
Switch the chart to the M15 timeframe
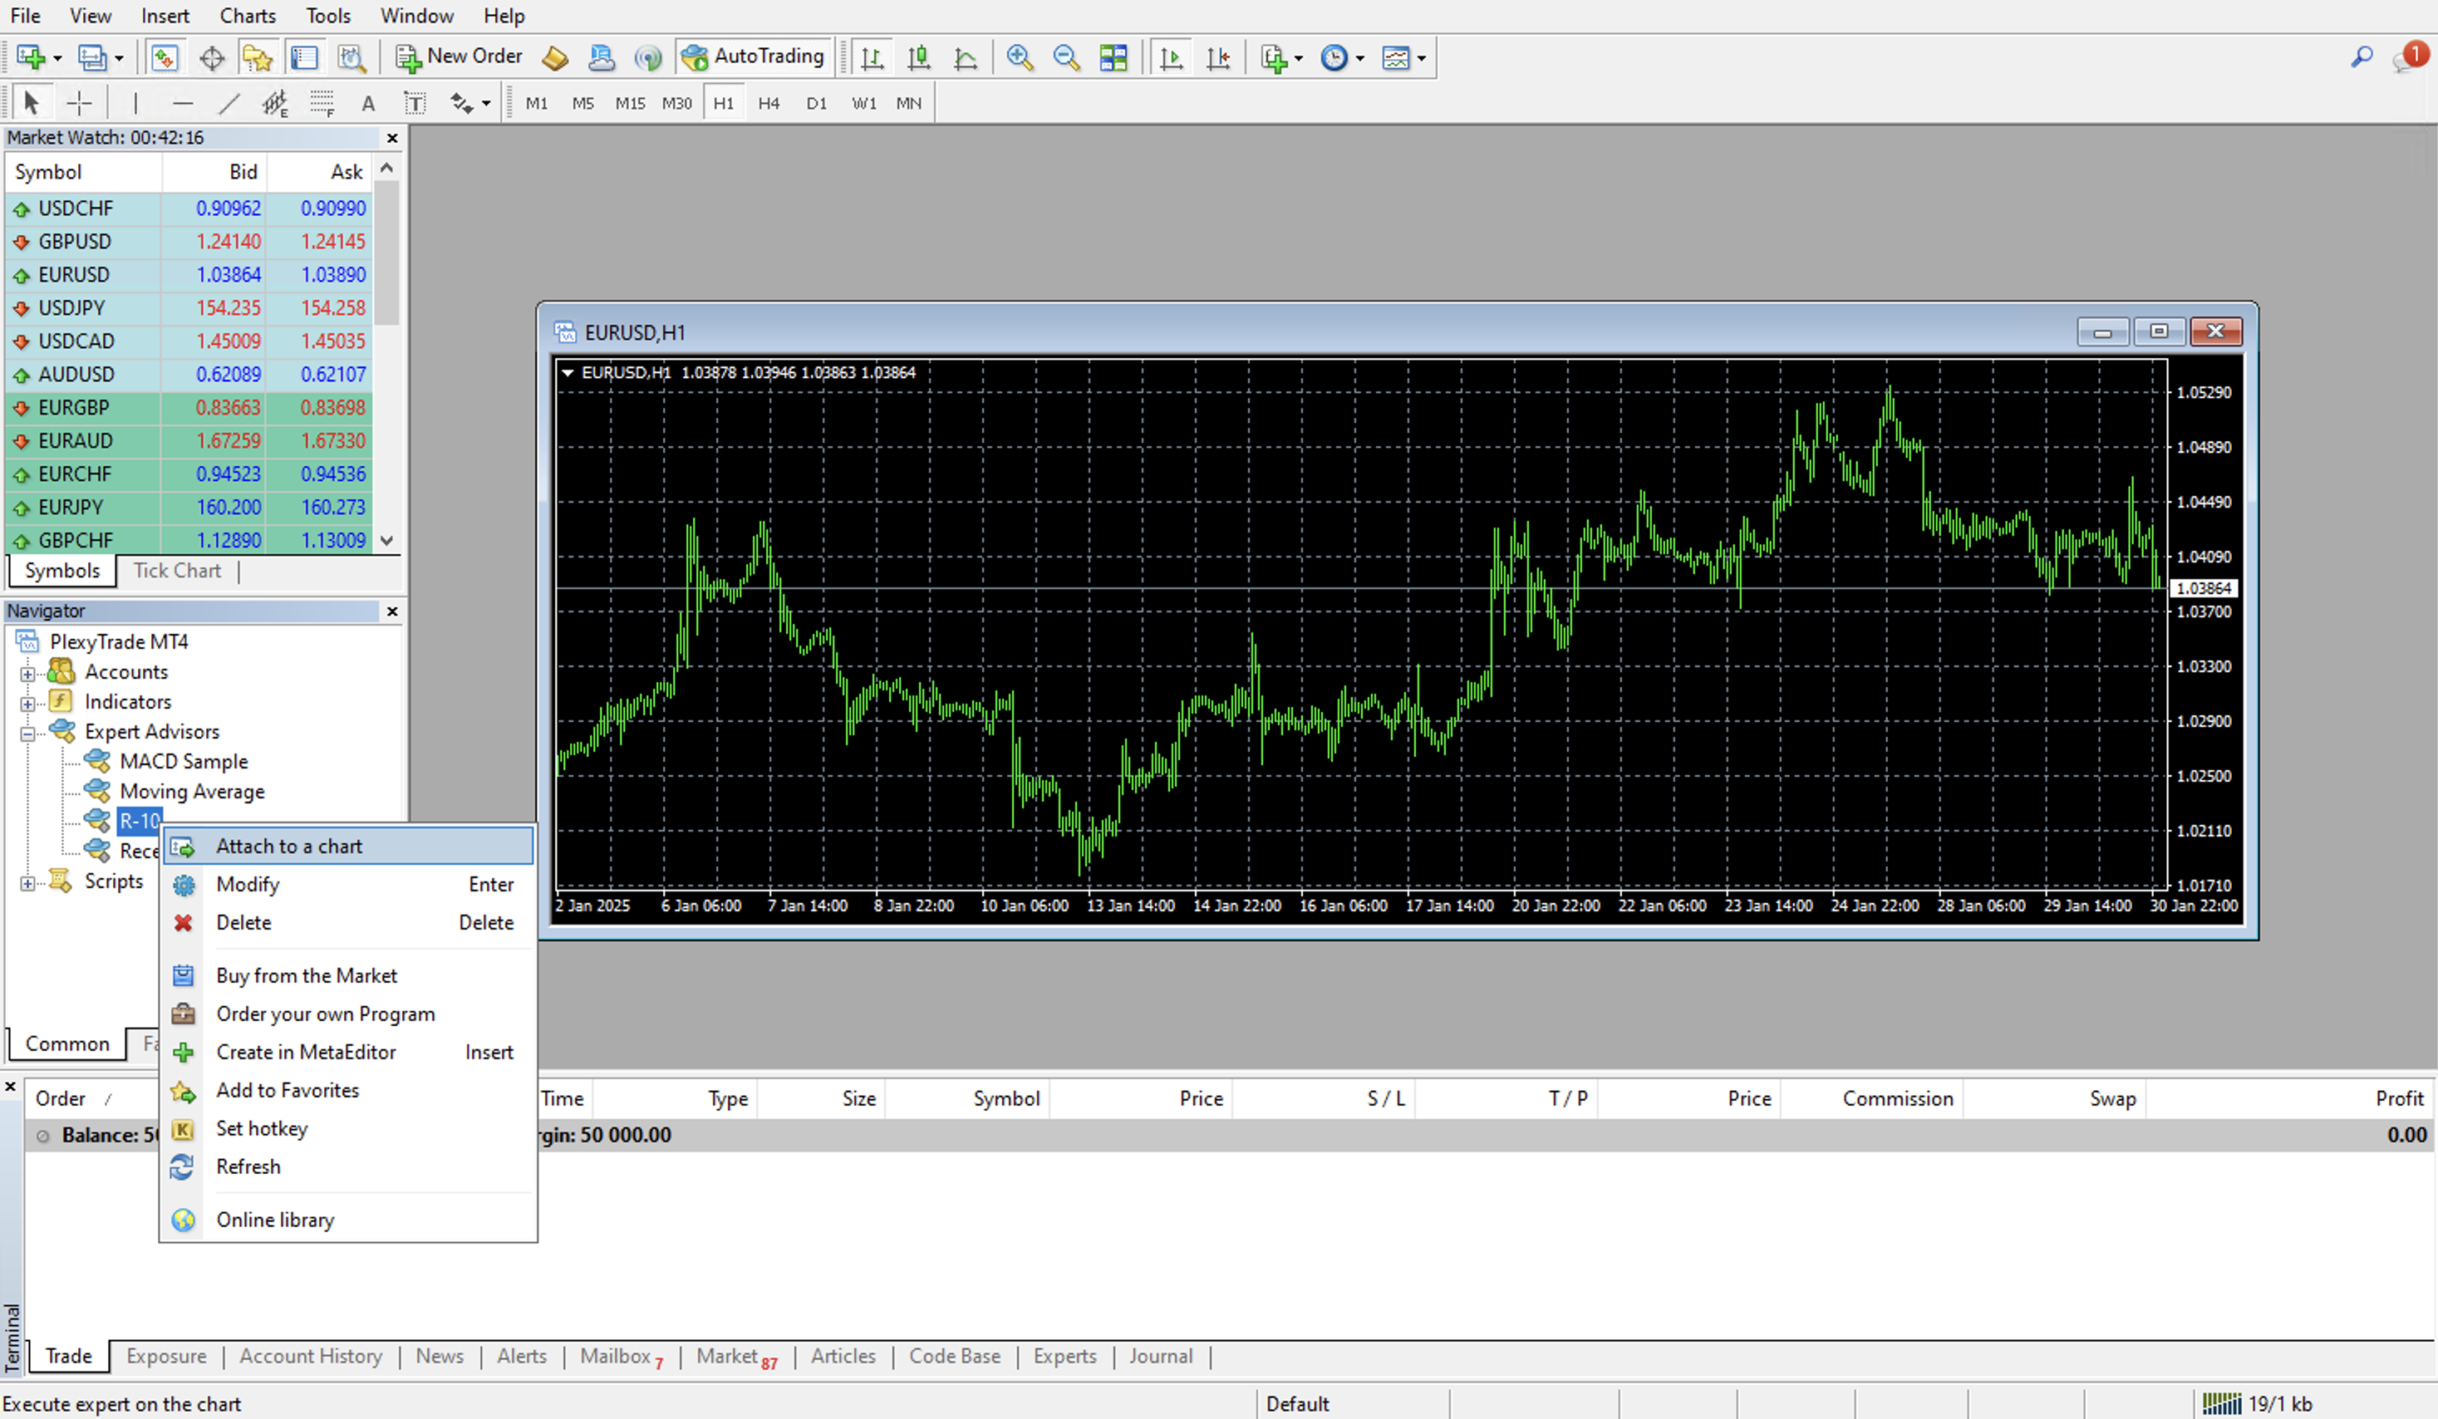630,104
